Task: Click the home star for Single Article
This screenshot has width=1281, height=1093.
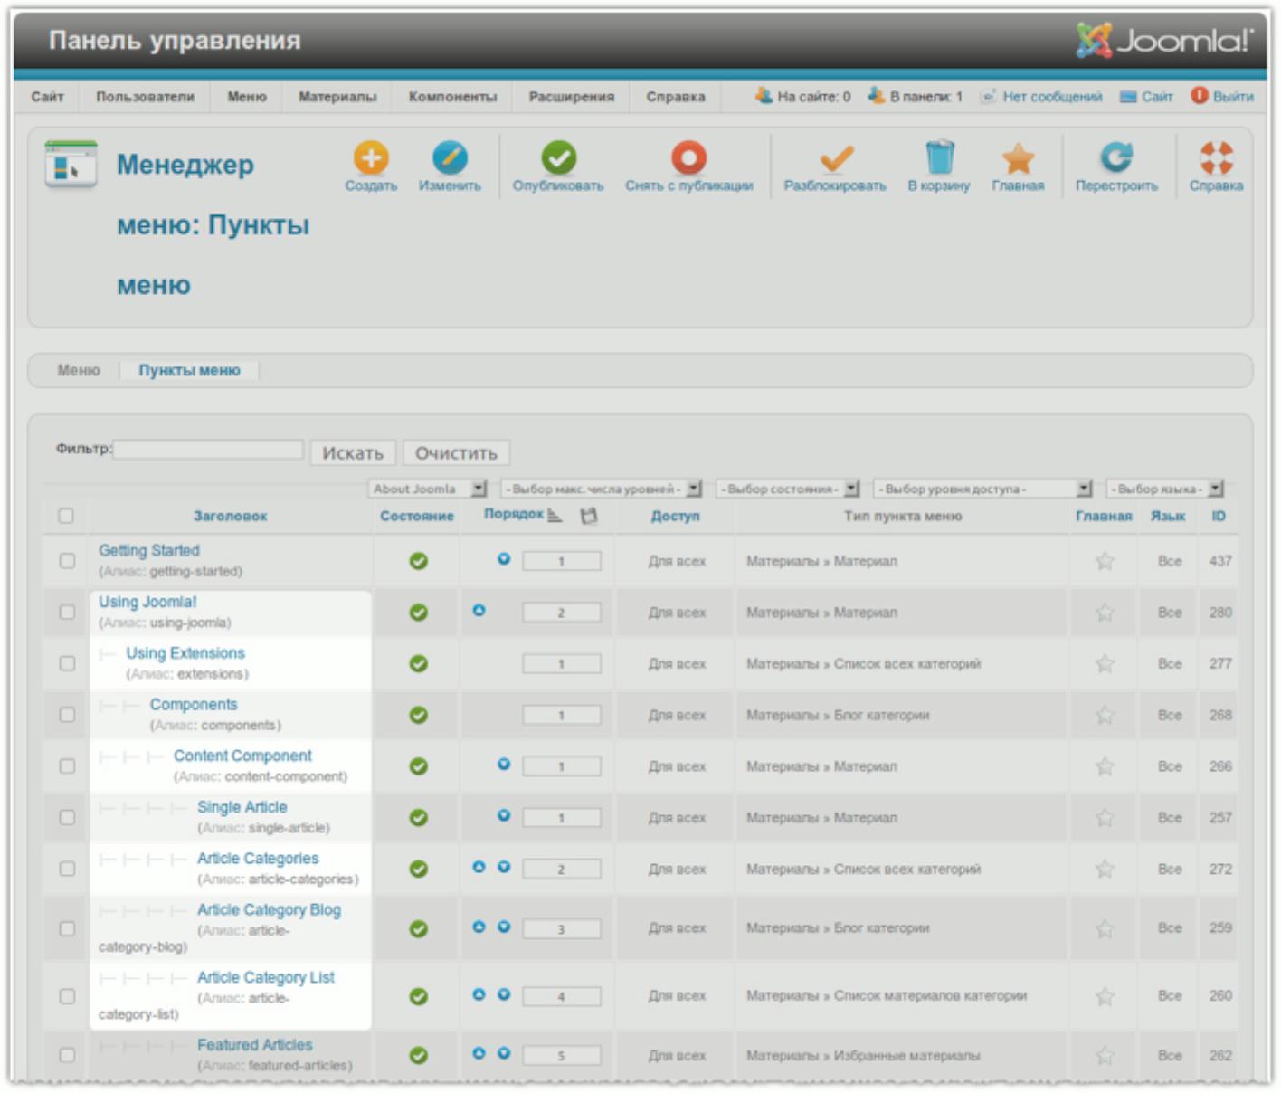Action: 1105,817
